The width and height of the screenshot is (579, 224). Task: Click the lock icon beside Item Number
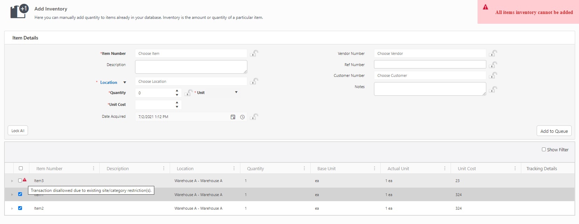pyautogui.click(x=254, y=53)
